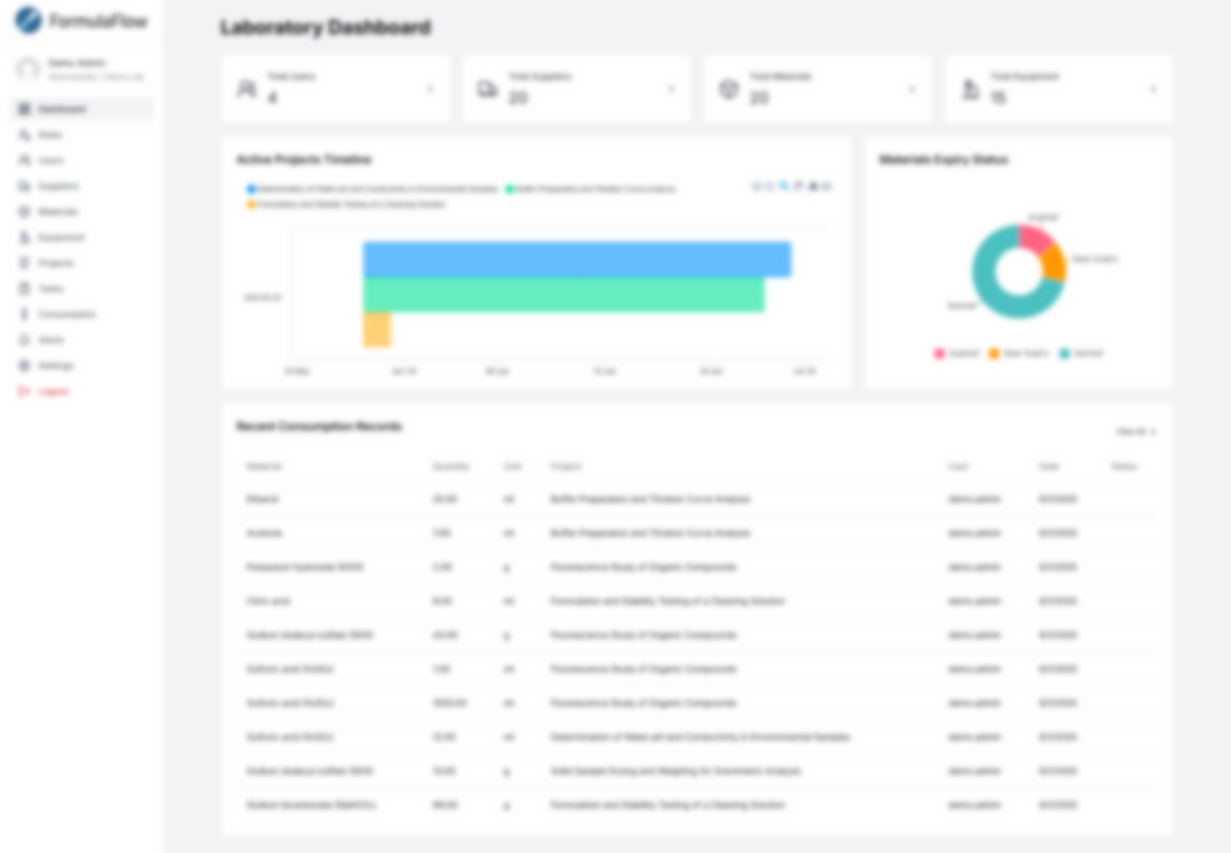
Task: Open the Total Users card chevron arrow
Action: (430, 90)
